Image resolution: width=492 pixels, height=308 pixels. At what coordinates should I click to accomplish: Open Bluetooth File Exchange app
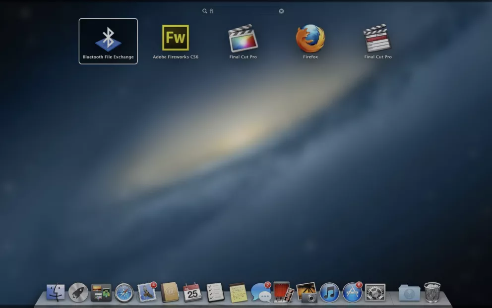108,41
